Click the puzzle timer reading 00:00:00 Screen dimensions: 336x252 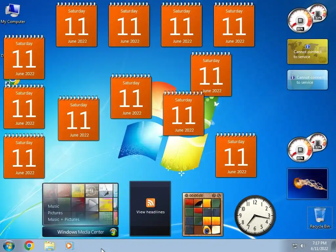point(196,196)
